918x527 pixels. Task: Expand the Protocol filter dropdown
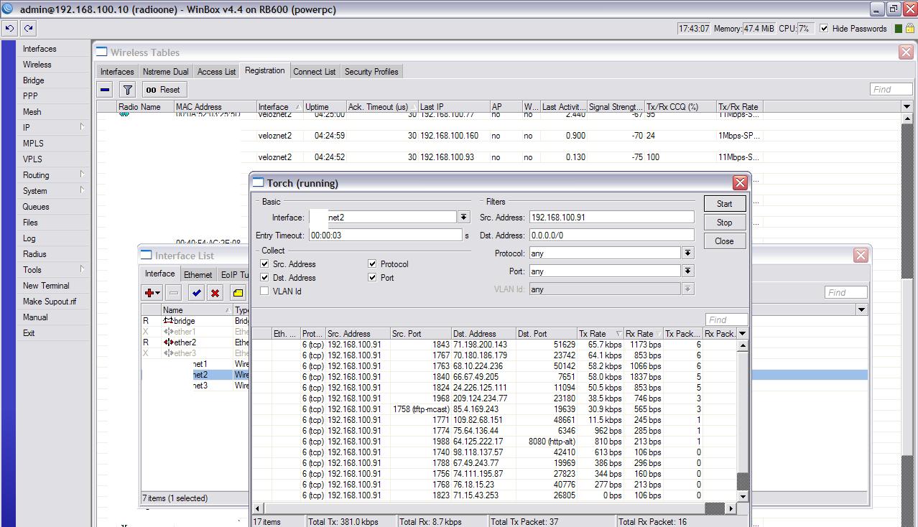coord(687,253)
